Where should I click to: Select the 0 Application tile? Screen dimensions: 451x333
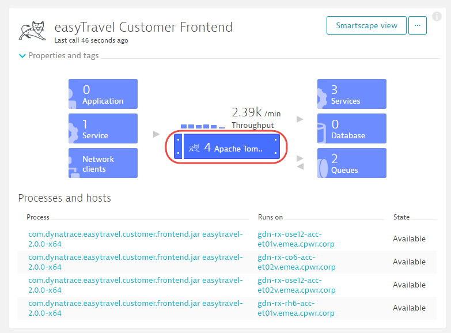(103, 94)
